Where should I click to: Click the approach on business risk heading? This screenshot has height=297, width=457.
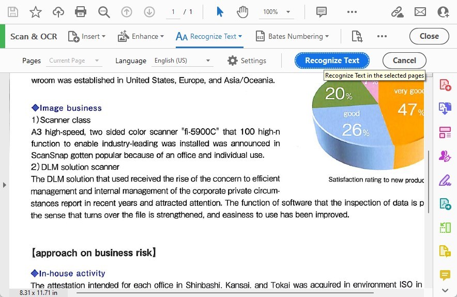point(94,253)
